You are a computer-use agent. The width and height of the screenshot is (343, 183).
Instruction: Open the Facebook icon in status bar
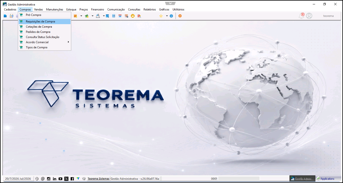tap(72, 179)
